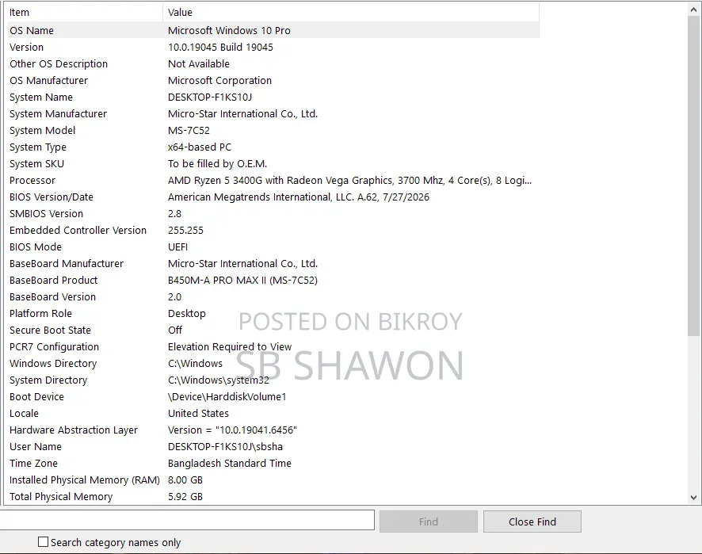
Task: Select BaseBoard Product row
Action: coord(273,280)
